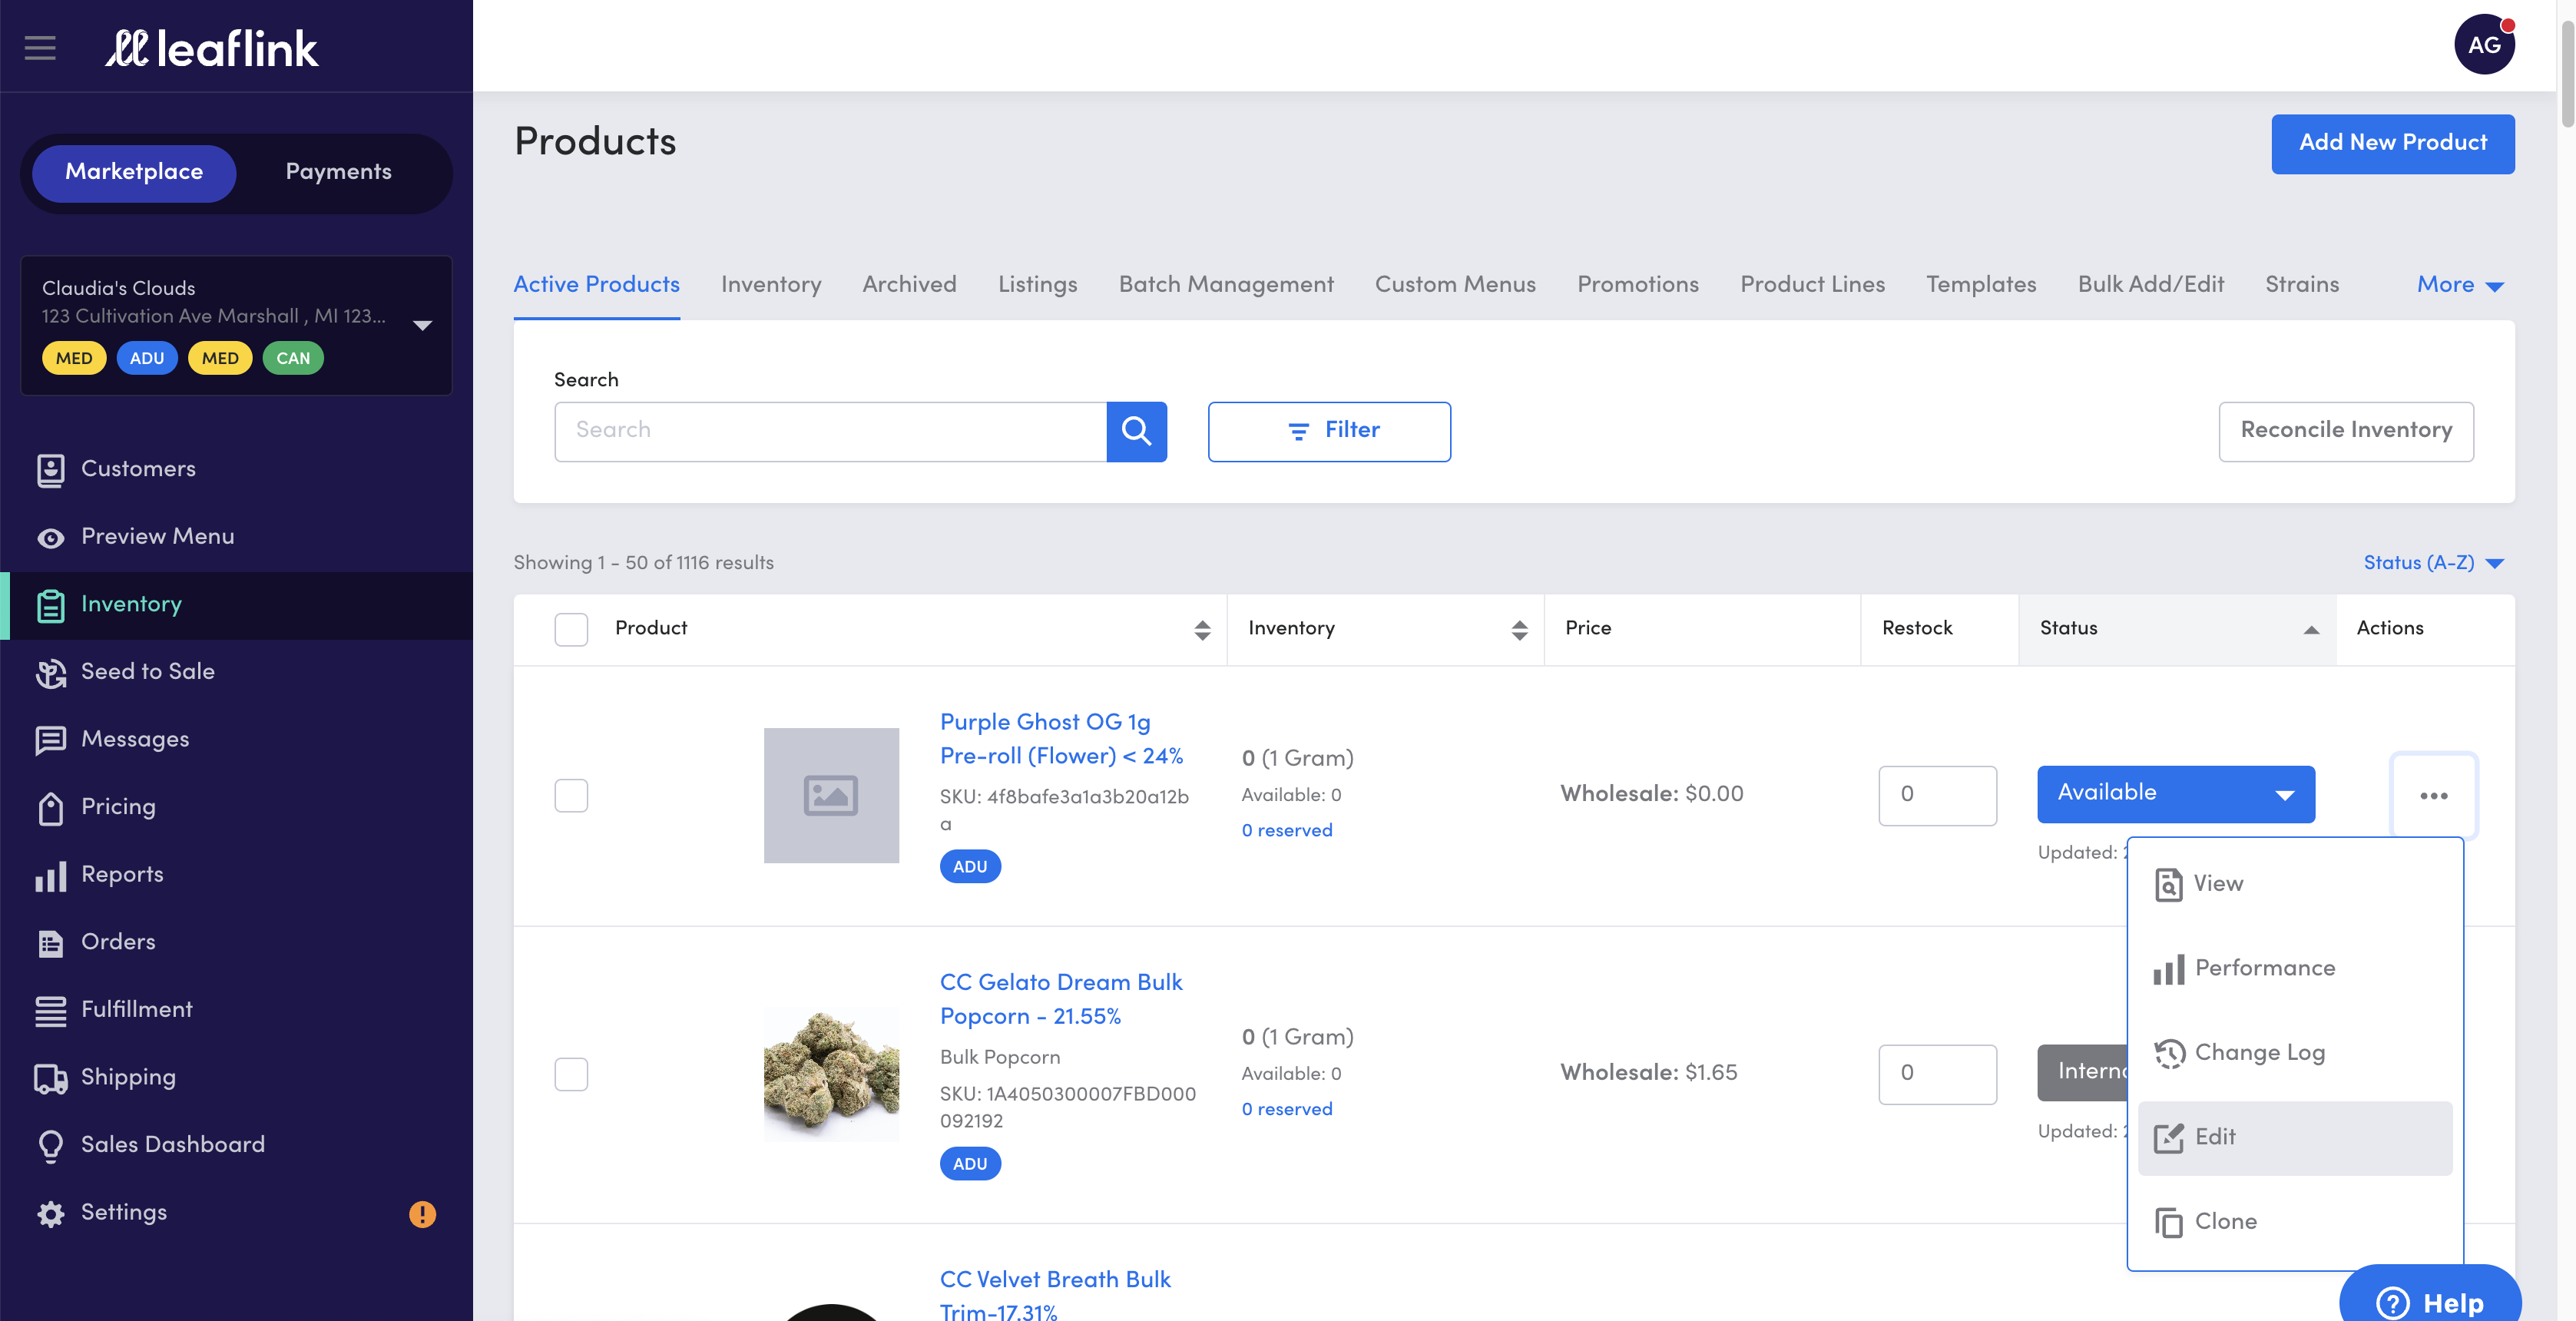This screenshot has height=1321, width=2576.
Task: Click the Messages chat icon
Action: (50, 740)
